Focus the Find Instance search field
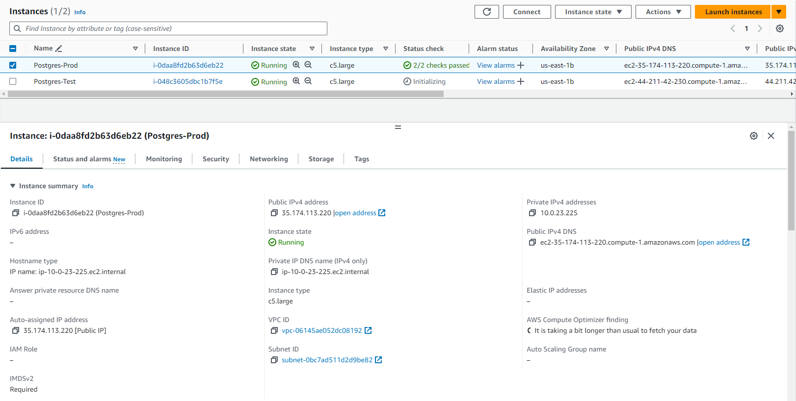This screenshot has height=401, width=796. (168, 28)
